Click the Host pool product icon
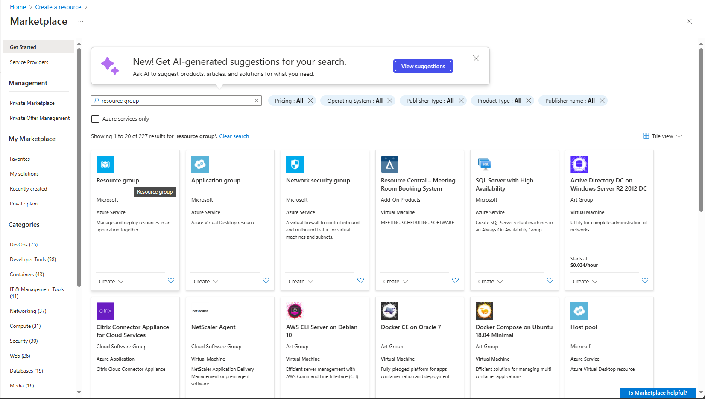 pos(579,311)
